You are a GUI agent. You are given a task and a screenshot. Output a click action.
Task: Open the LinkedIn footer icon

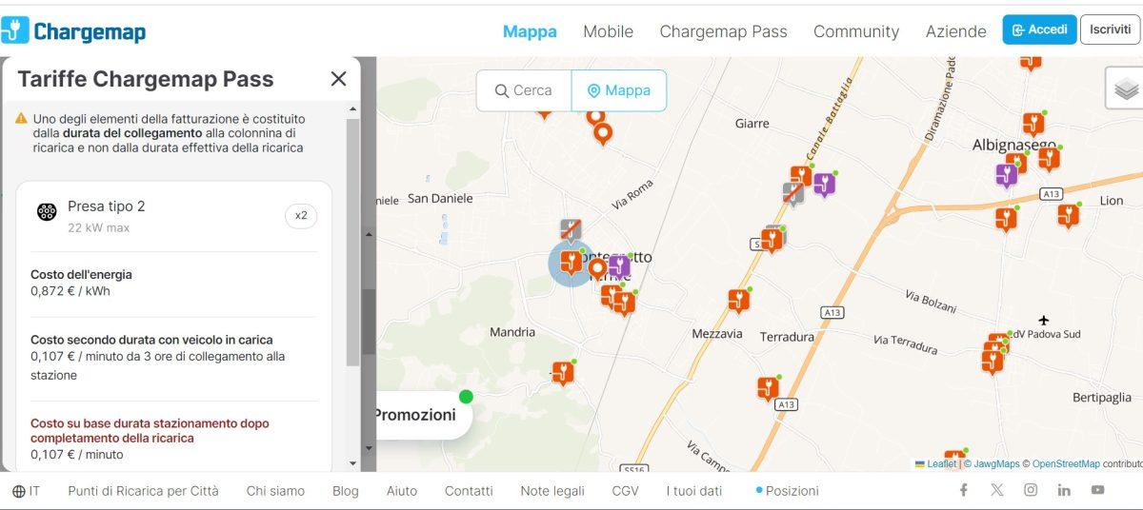point(1064,490)
